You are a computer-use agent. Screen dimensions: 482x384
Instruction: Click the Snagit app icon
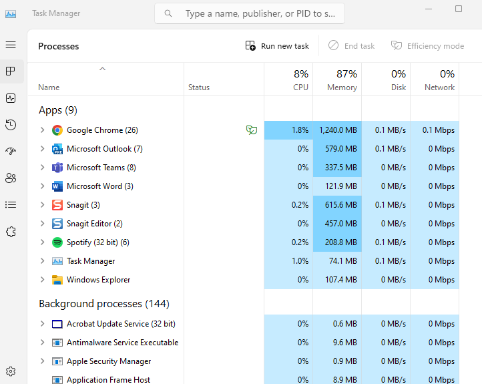57,205
